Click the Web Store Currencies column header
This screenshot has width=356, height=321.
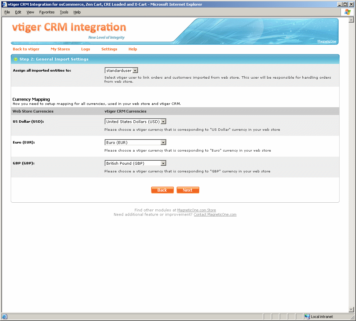(33, 111)
